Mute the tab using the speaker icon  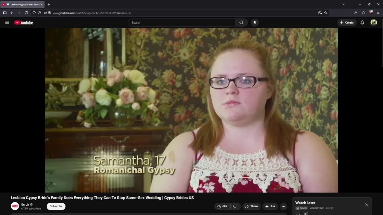(7, 4)
